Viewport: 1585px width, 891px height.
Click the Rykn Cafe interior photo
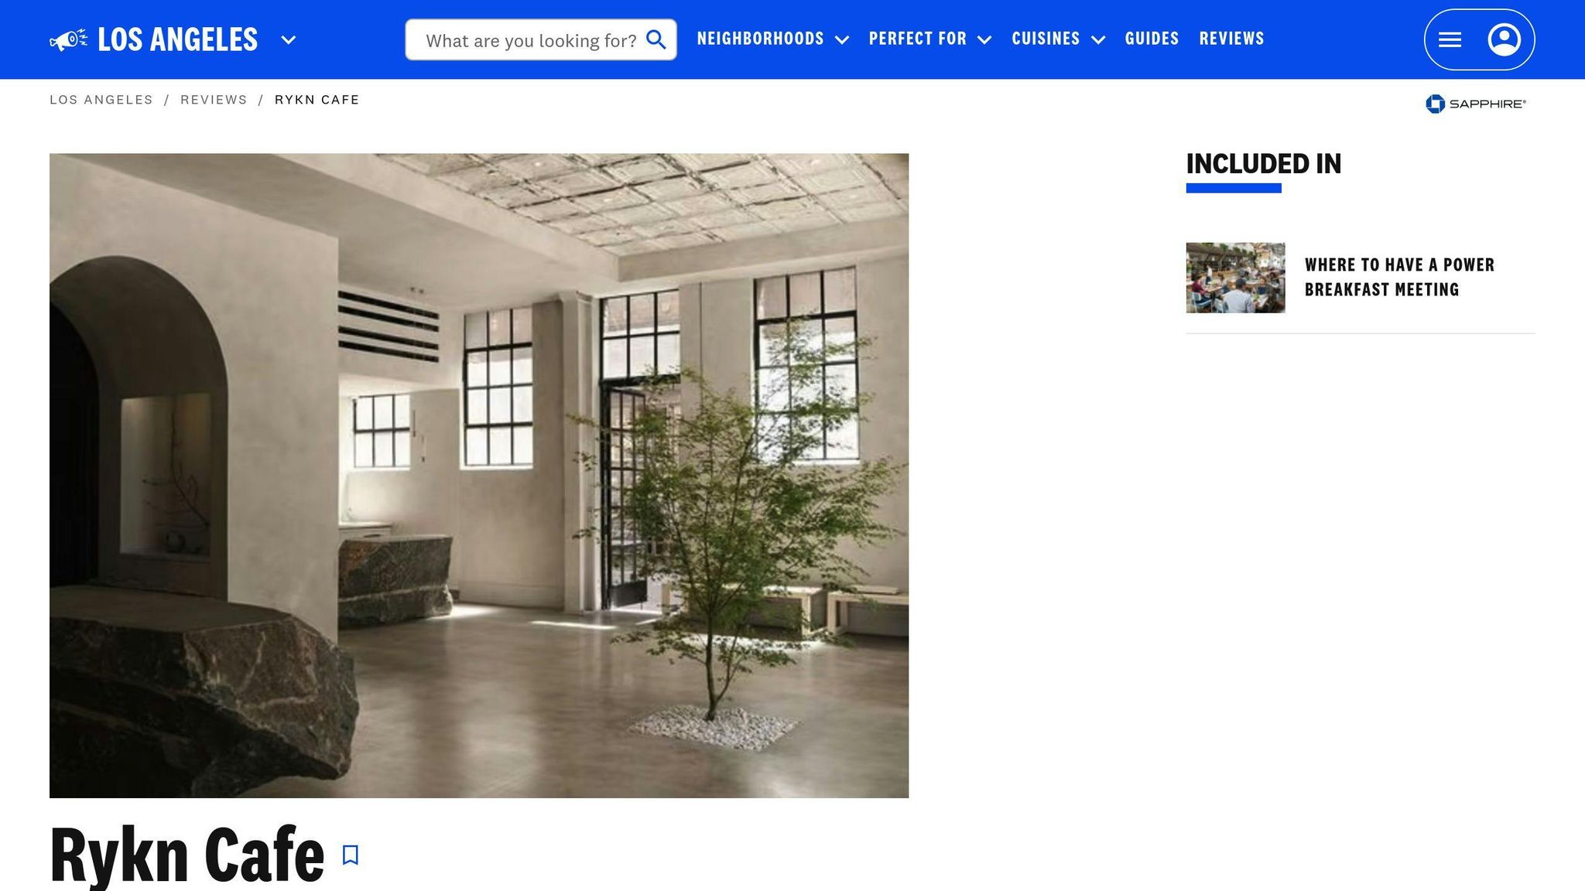479,476
